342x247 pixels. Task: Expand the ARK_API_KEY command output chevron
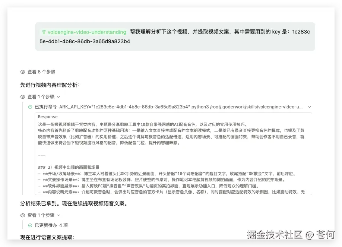tap(310, 106)
